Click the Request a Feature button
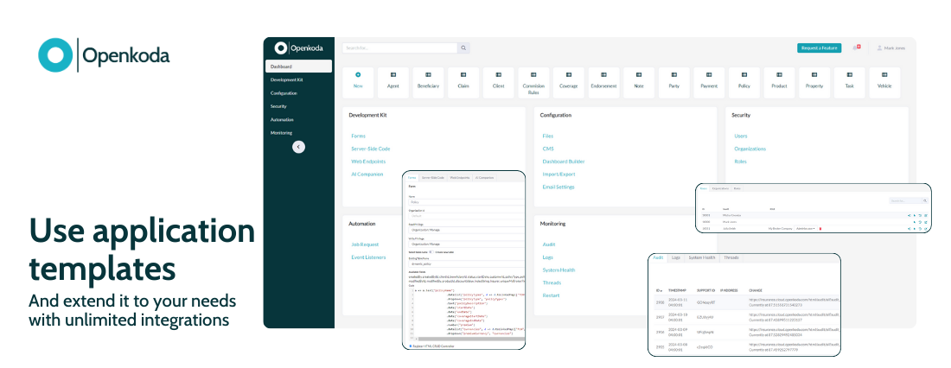The image size is (951, 368). click(x=819, y=48)
